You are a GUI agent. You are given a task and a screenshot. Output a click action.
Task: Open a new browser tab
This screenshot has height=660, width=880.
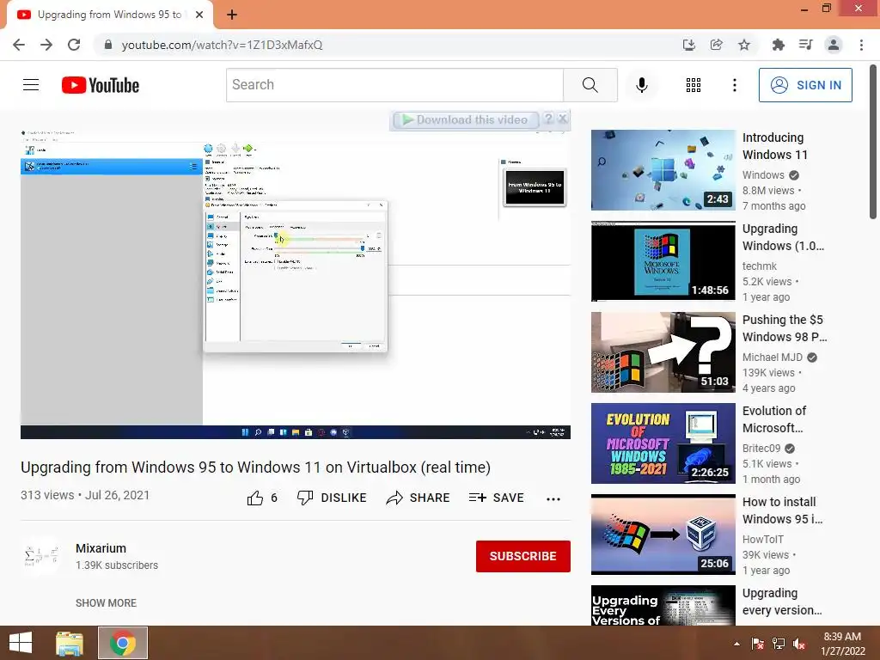tap(232, 15)
